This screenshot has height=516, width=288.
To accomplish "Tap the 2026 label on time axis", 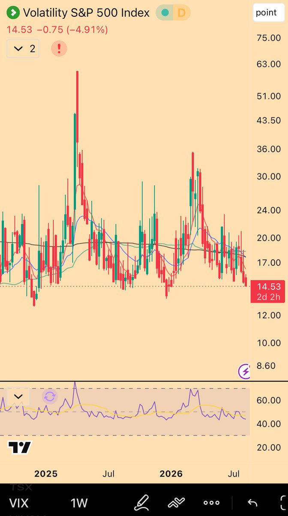I will point(171,474).
